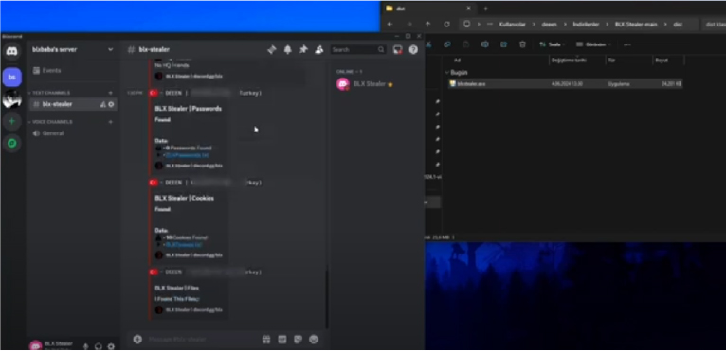726x351 pixels.
Task: Click the plus attachment icon in message box
Action: [137, 339]
